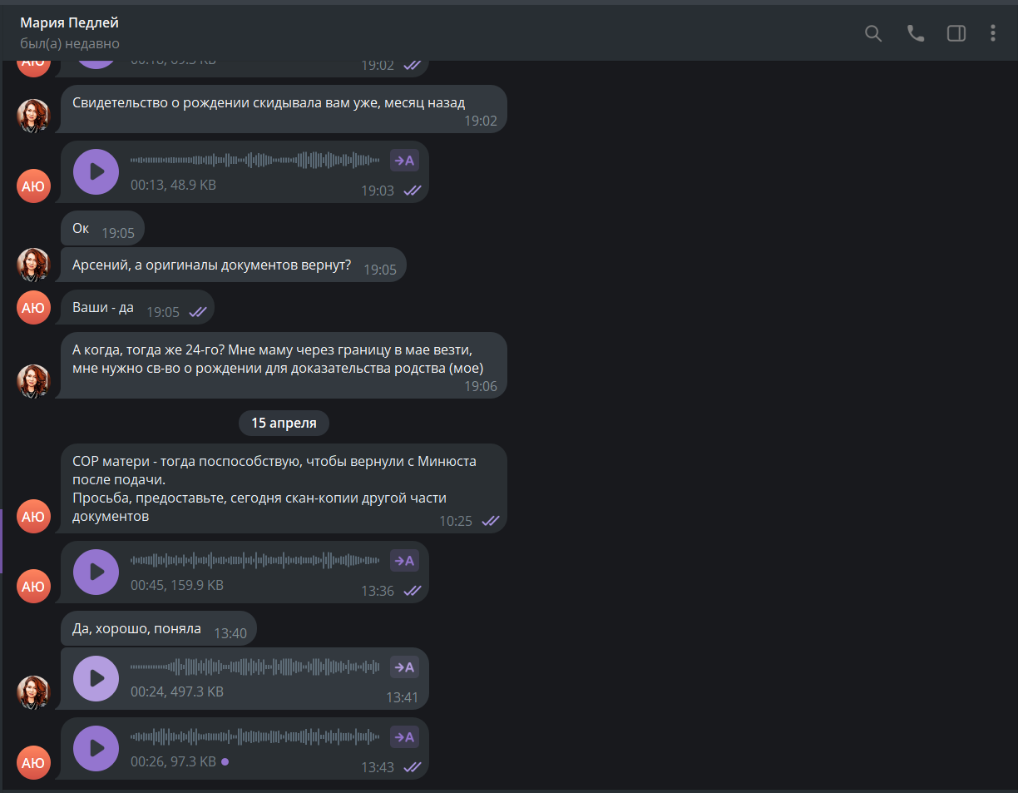The image size is (1018, 793).
Task: Select the message Свидетельство о рождении скидывала
Action: [x=284, y=109]
